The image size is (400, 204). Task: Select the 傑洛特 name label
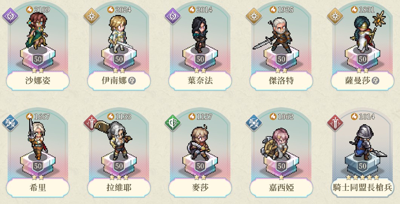[281, 81]
